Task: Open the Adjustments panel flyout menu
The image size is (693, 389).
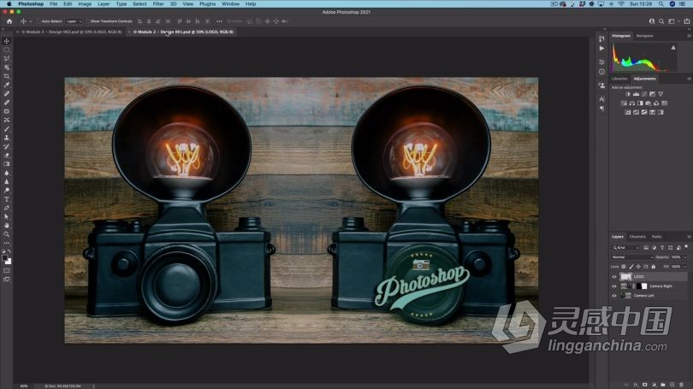Action: click(x=689, y=79)
